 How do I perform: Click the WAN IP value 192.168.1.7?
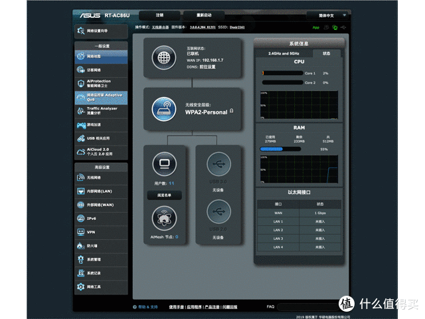pyautogui.click(x=212, y=60)
